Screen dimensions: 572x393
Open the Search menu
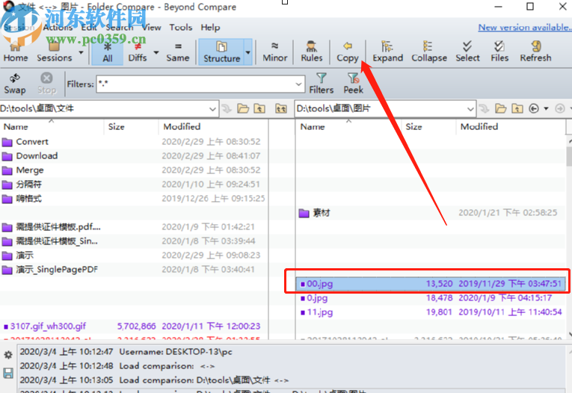120,28
